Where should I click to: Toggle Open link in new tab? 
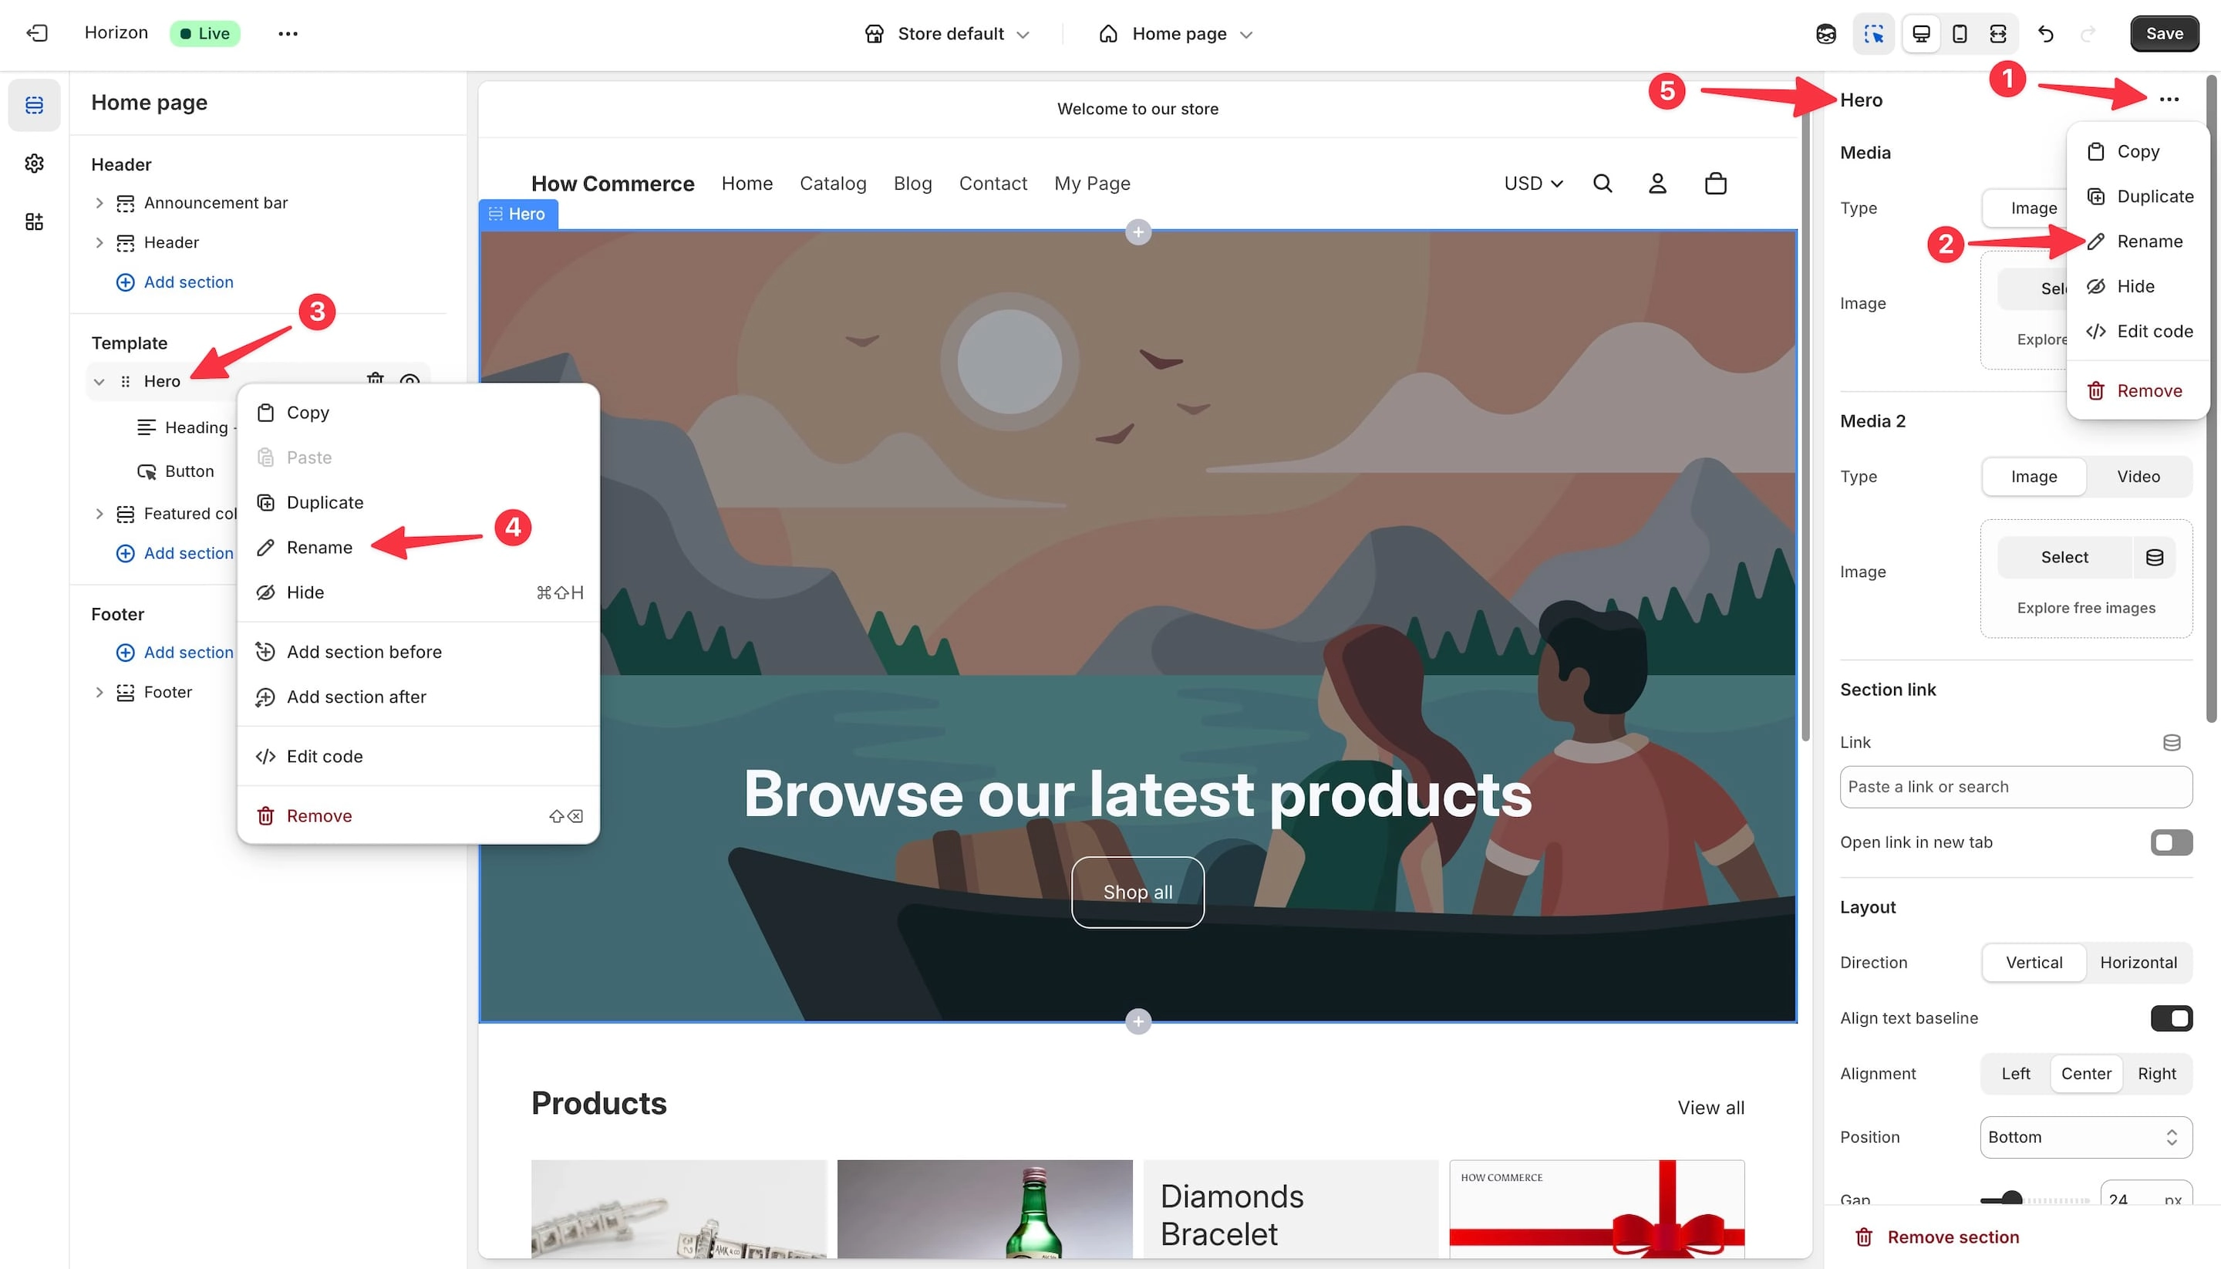coord(2170,842)
